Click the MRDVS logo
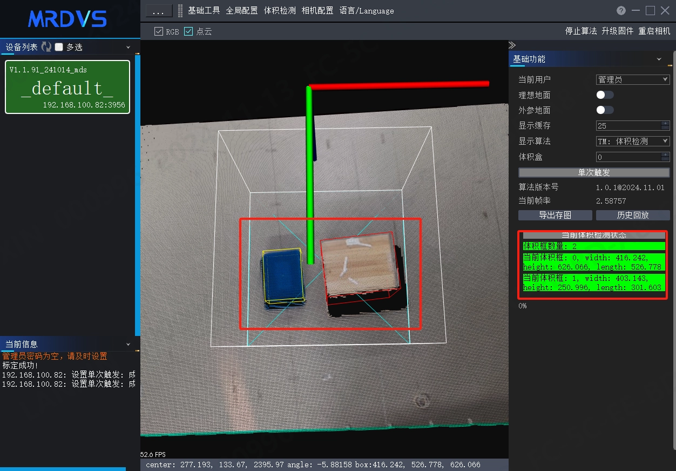The width and height of the screenshot is (676, 471). [67, 19]
